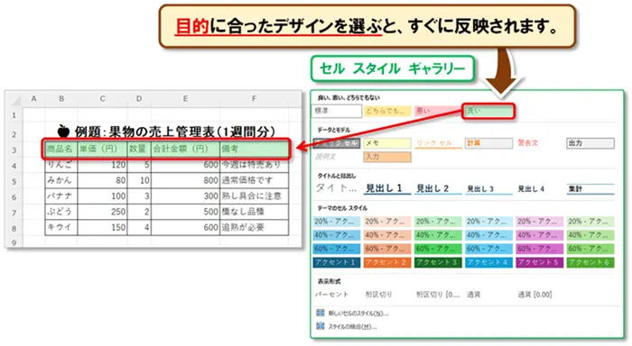
Task: Choose the 桁区切り [0… number format style
Action: 438,294
